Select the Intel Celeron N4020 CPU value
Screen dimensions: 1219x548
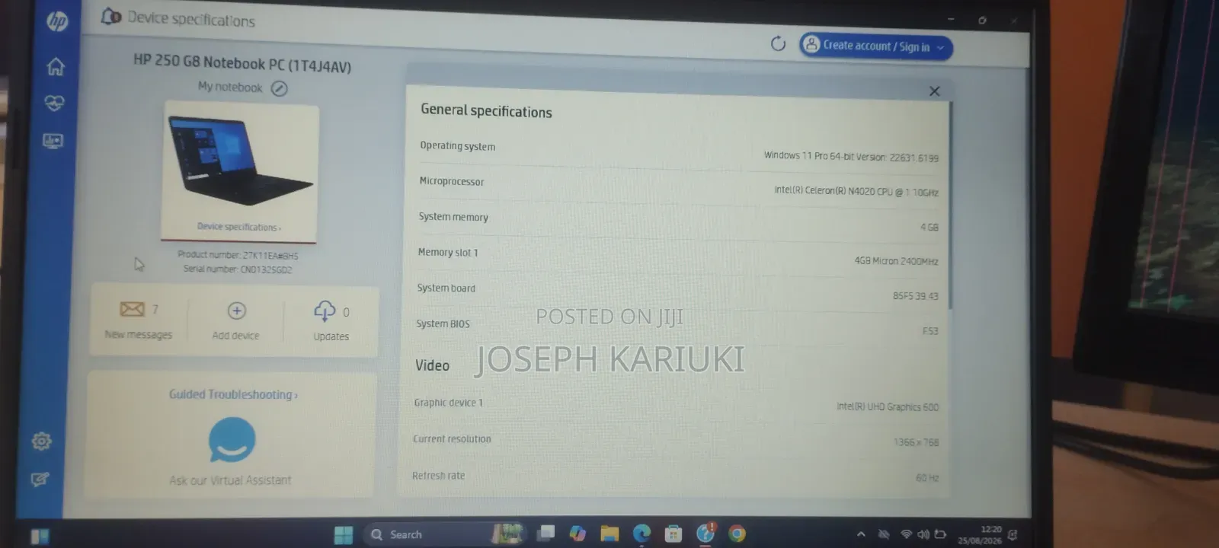point(856,192)
